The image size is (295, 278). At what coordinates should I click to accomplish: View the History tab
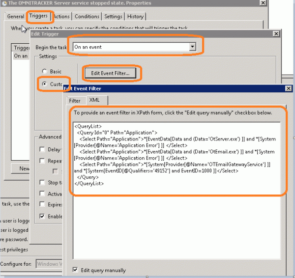point(136,16)
